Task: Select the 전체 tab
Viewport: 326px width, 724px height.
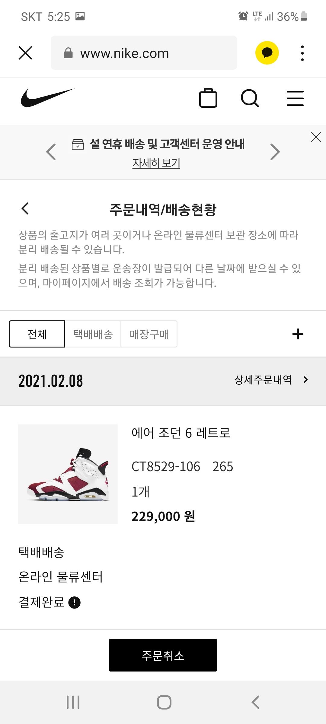Action: tap(37, 334)
